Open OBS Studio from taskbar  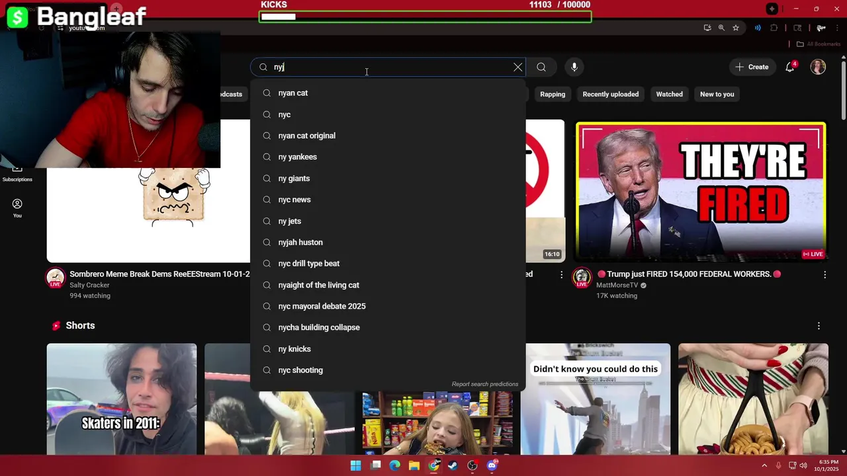pyautogui.click(x=472, y=465)
